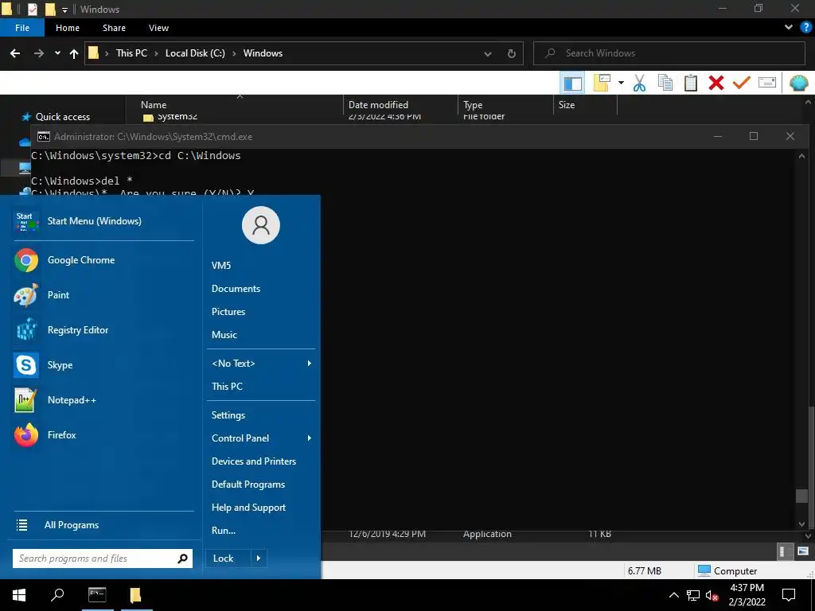Click the Windows Start button on taskbar
The height and width of the screenshot is (611, 815).
point(19,595)
